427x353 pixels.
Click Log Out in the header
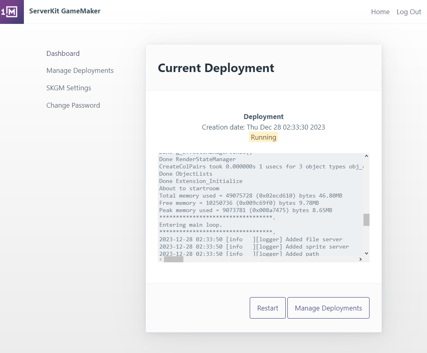(409, 12)
